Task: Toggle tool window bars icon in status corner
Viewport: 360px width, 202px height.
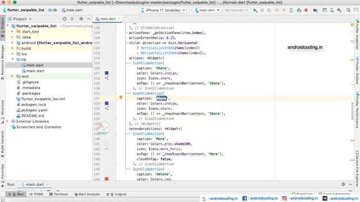Action: click(3, 200)
